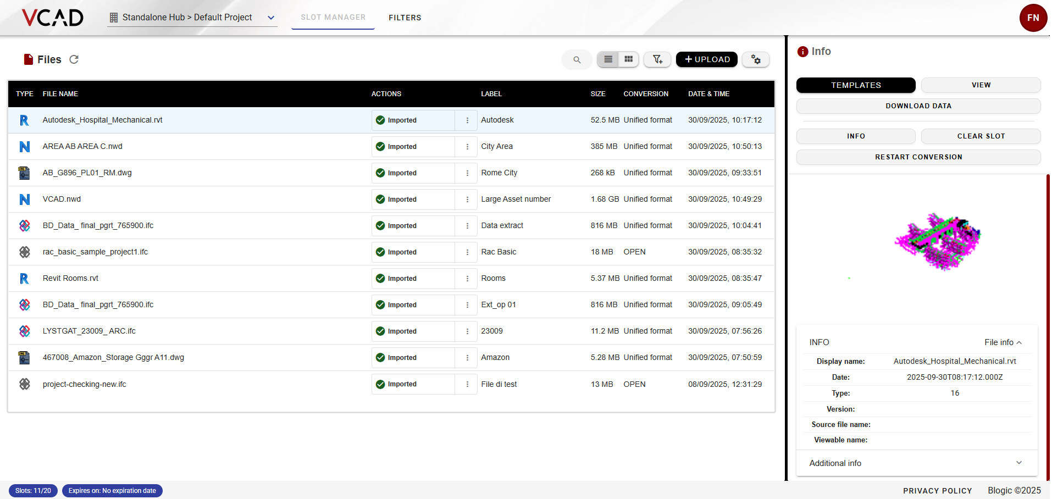The image size is (1052, 499).
Task: Open the PRIVACY POLICY link
Action: click(937, 491)
